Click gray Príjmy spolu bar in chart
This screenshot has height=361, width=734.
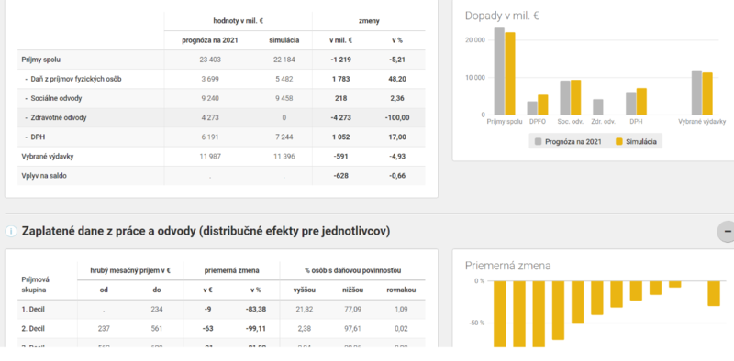tap(499, 71)
